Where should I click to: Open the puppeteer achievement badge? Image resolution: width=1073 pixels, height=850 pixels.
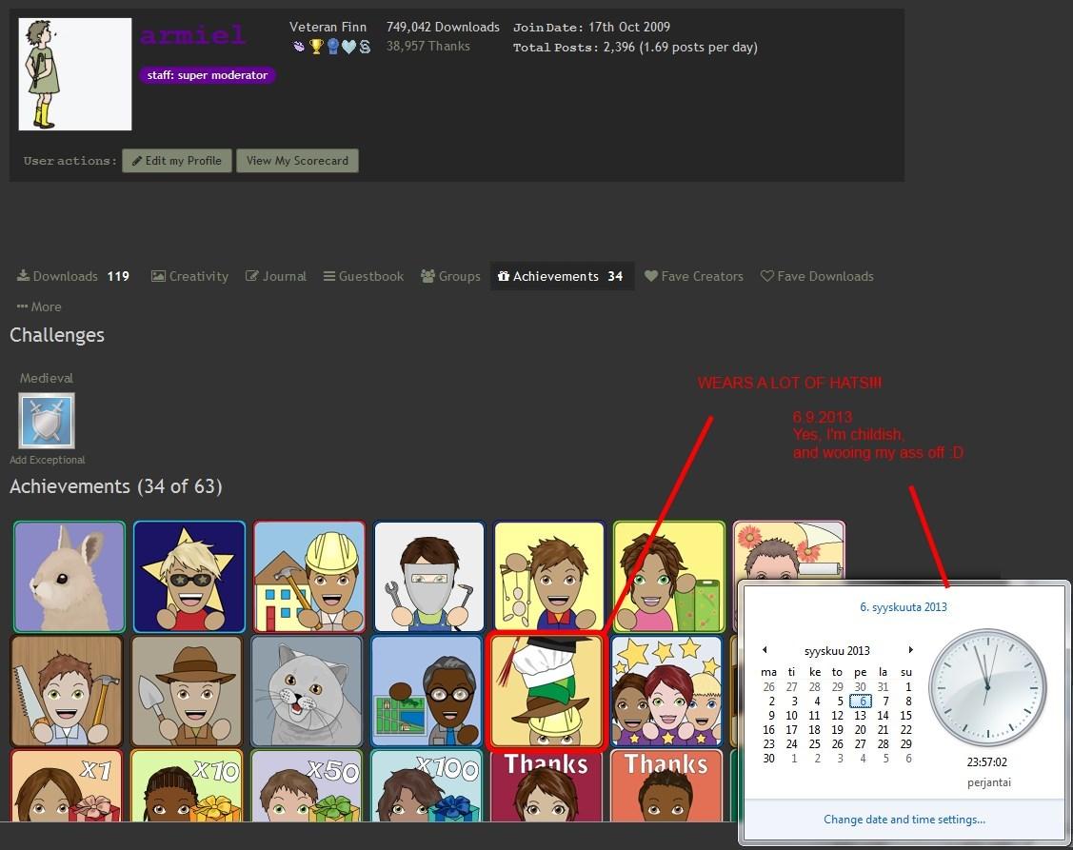(x=548, y=576)
